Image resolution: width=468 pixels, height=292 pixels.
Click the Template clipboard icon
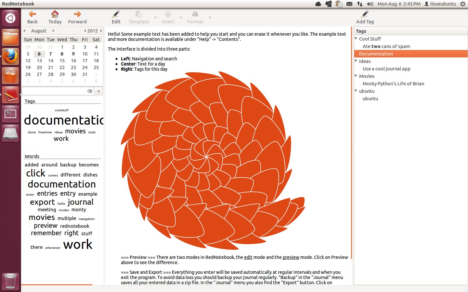[138, 14]
